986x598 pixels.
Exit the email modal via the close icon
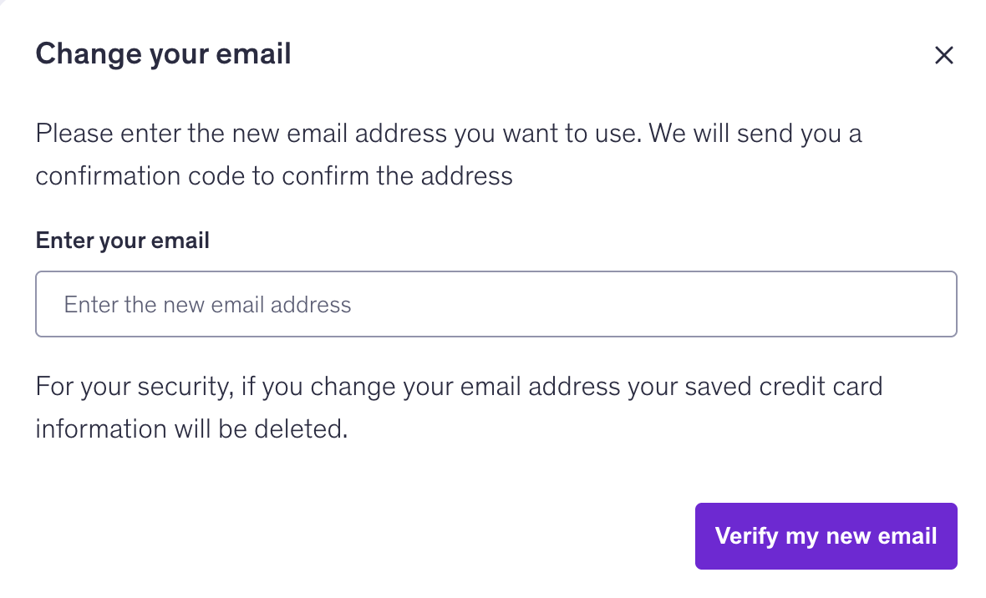click(x=944, y=55)
